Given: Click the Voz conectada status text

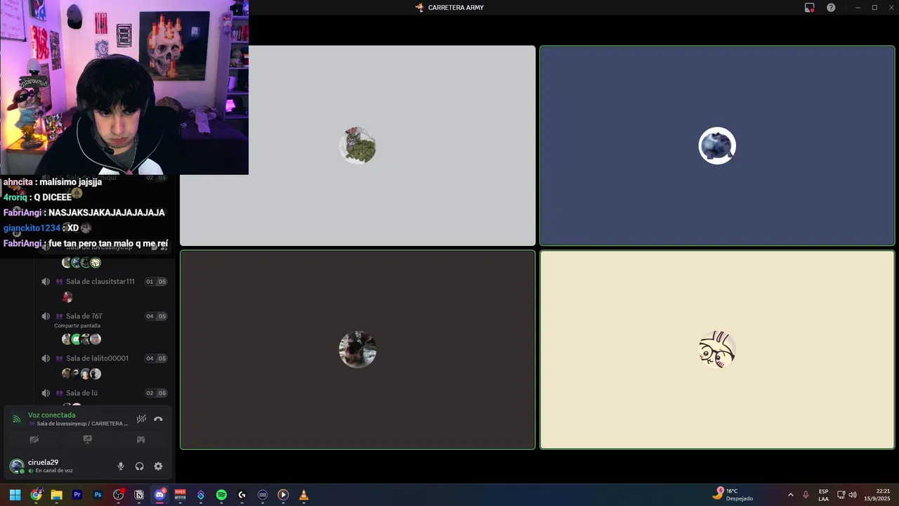Looking at the screenshot, I should point(51,415).
